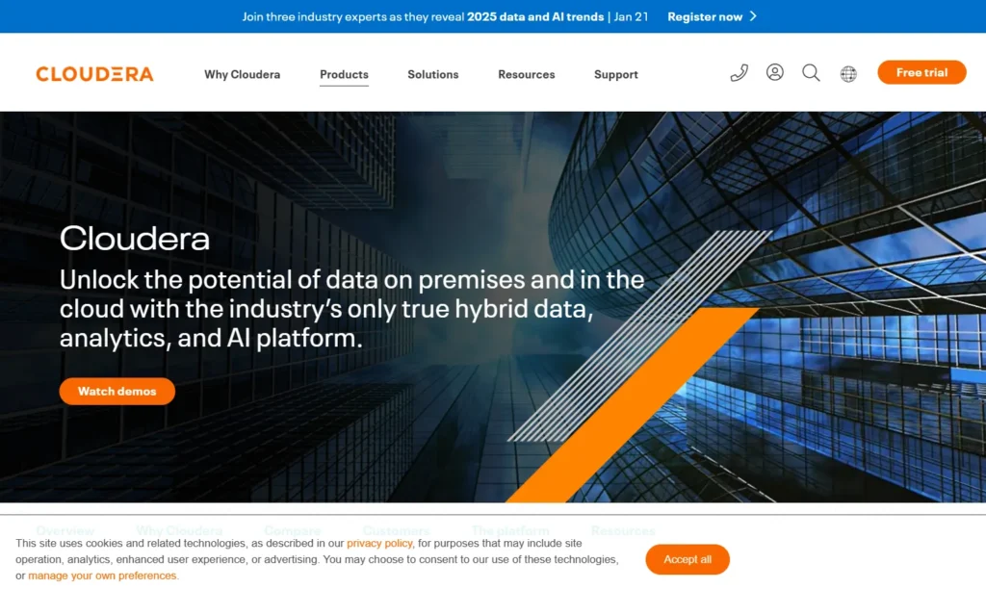Click the Free trial button
The image size is (986, 589).
tap(921, 72)
